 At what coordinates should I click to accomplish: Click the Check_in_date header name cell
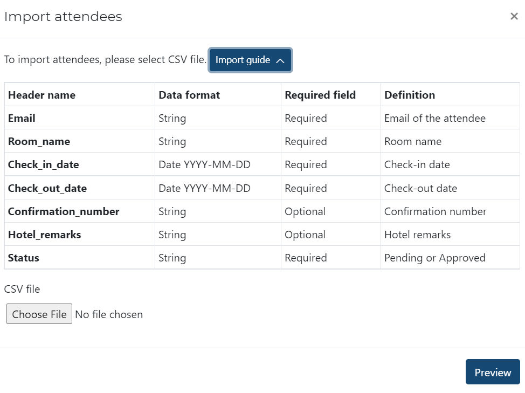(x=43, y=164)
